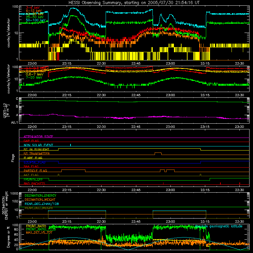Screen dimensions: 253x253
Task: Click the 80 tick label on bottom panel
Action: 16,229
